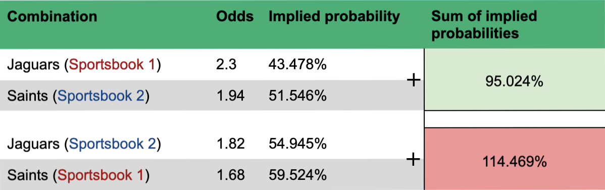Click the green 95.024% sum cell
This screenshot has height=190, width=605.
[x=514, y=80]
